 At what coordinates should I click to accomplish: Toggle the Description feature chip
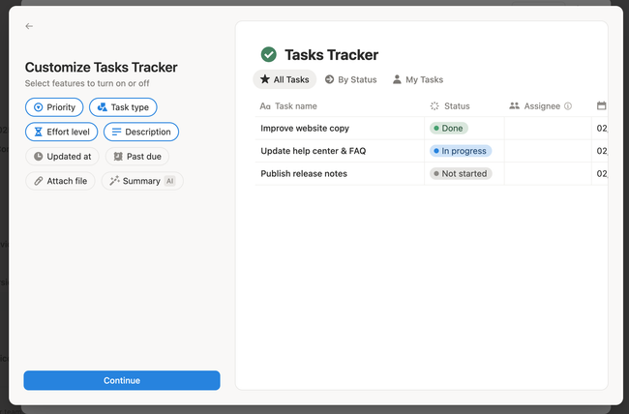(x=141, y=132)
